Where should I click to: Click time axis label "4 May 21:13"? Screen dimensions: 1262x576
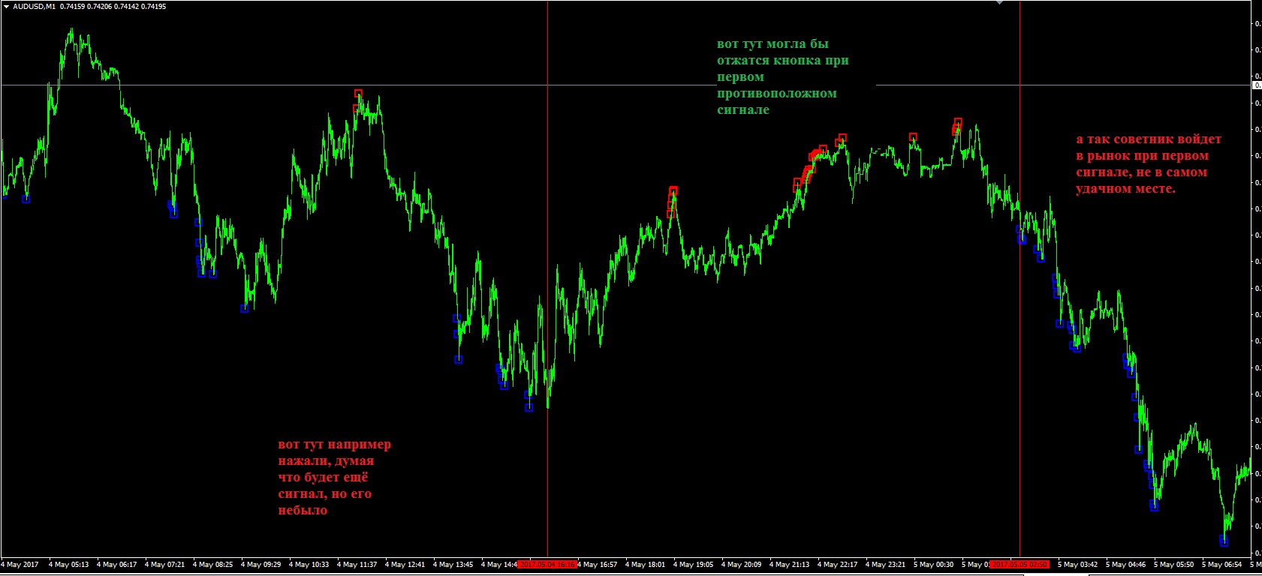tap(789, 565)
